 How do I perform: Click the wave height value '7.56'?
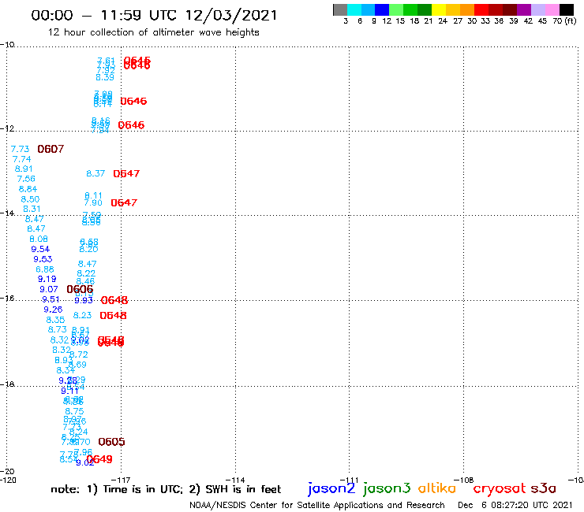point(26,179)
